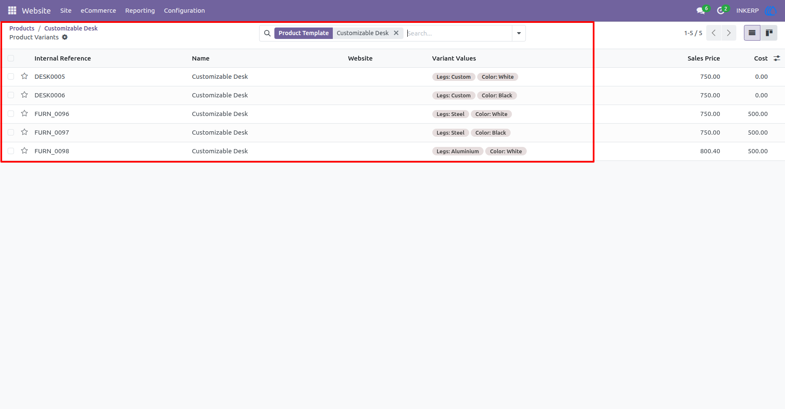The height and width of the screenshot is (409, 785).
Task: Click the 1-5 / 5 pager counter
Action: [x=693, y=33]
